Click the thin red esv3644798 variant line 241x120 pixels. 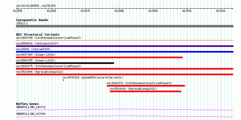click(x=125, y=40)
